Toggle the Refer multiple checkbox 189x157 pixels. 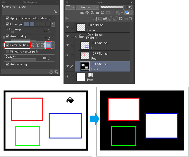coord(7,45)
